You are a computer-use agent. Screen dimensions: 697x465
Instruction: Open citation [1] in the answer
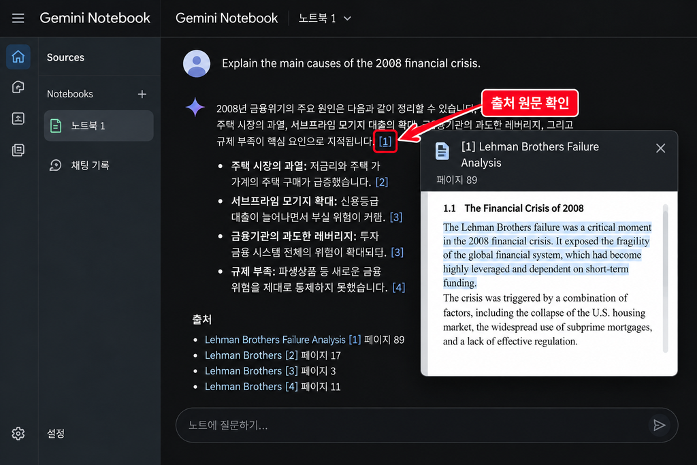pyautogui.click(x=385, y=142)
